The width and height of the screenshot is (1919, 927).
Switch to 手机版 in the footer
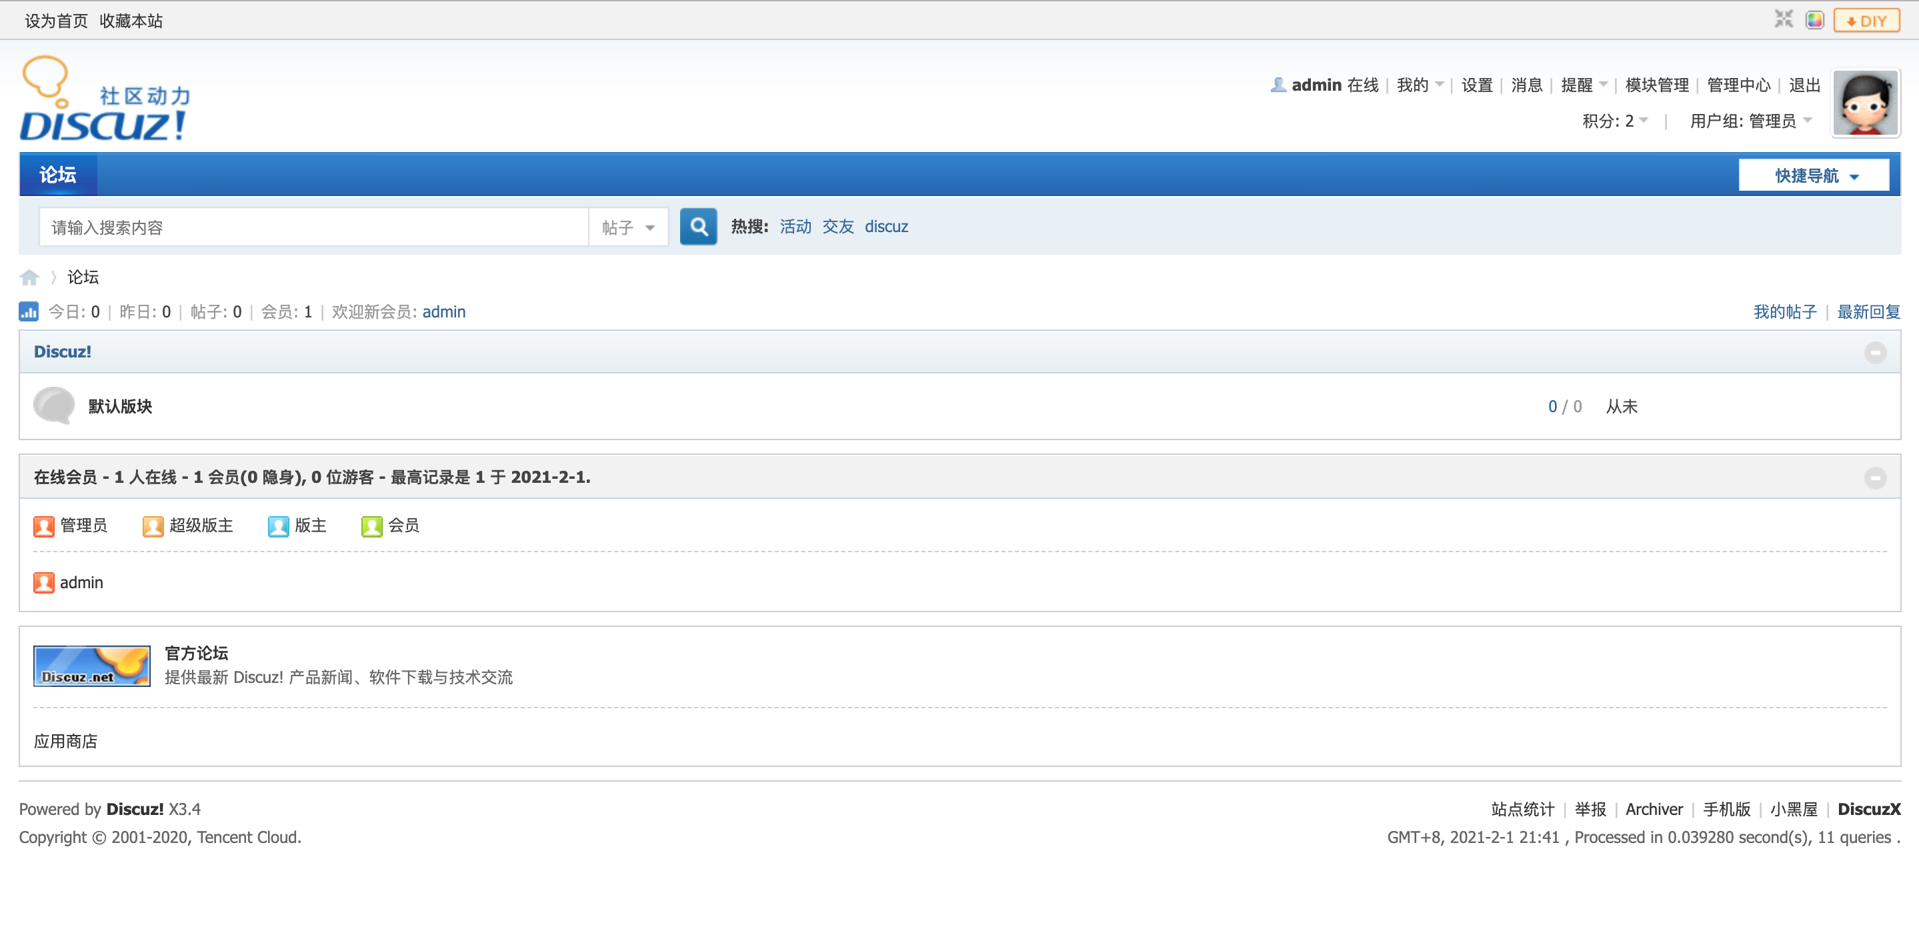pyautogui.click(x=1726, y=809)
